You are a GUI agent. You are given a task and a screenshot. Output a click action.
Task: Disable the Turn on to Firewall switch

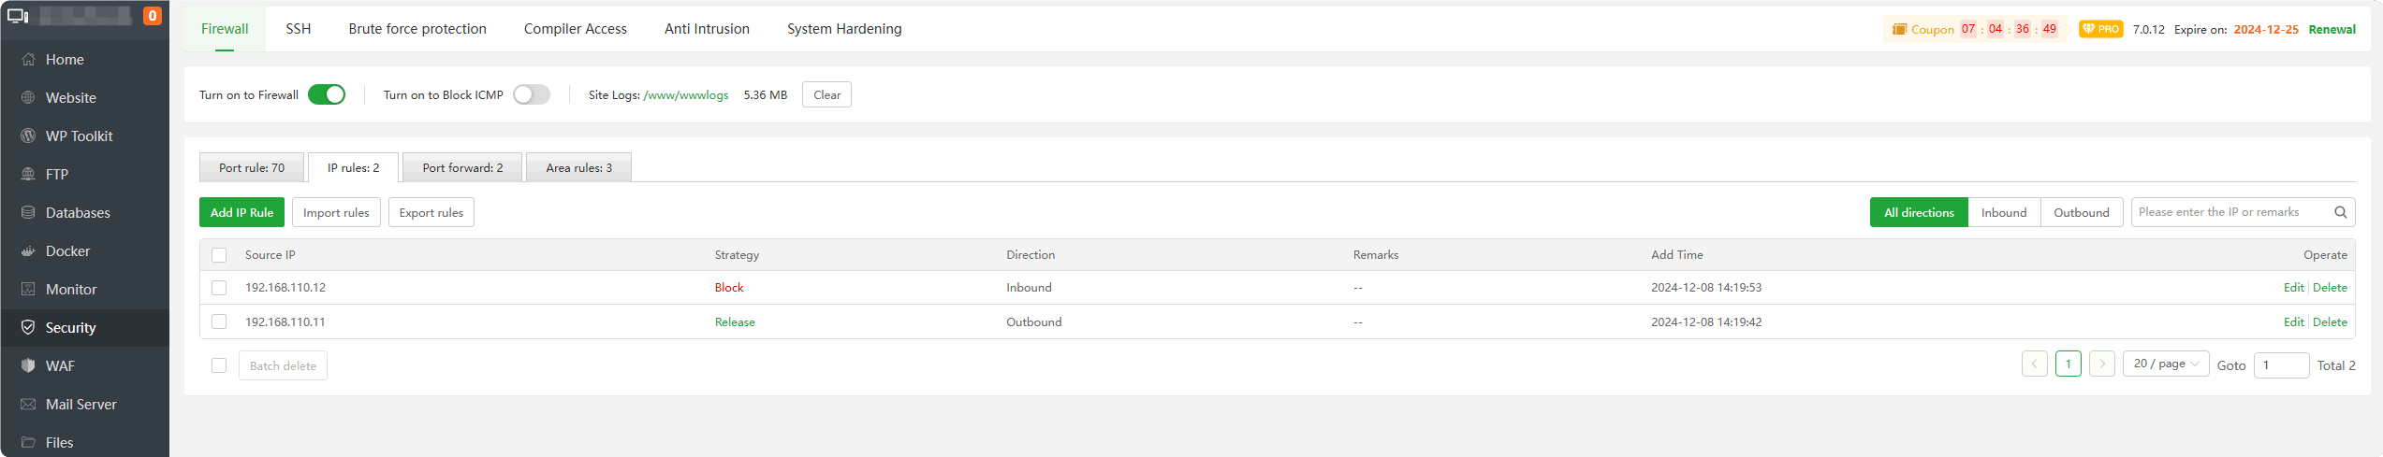point(327,94)
